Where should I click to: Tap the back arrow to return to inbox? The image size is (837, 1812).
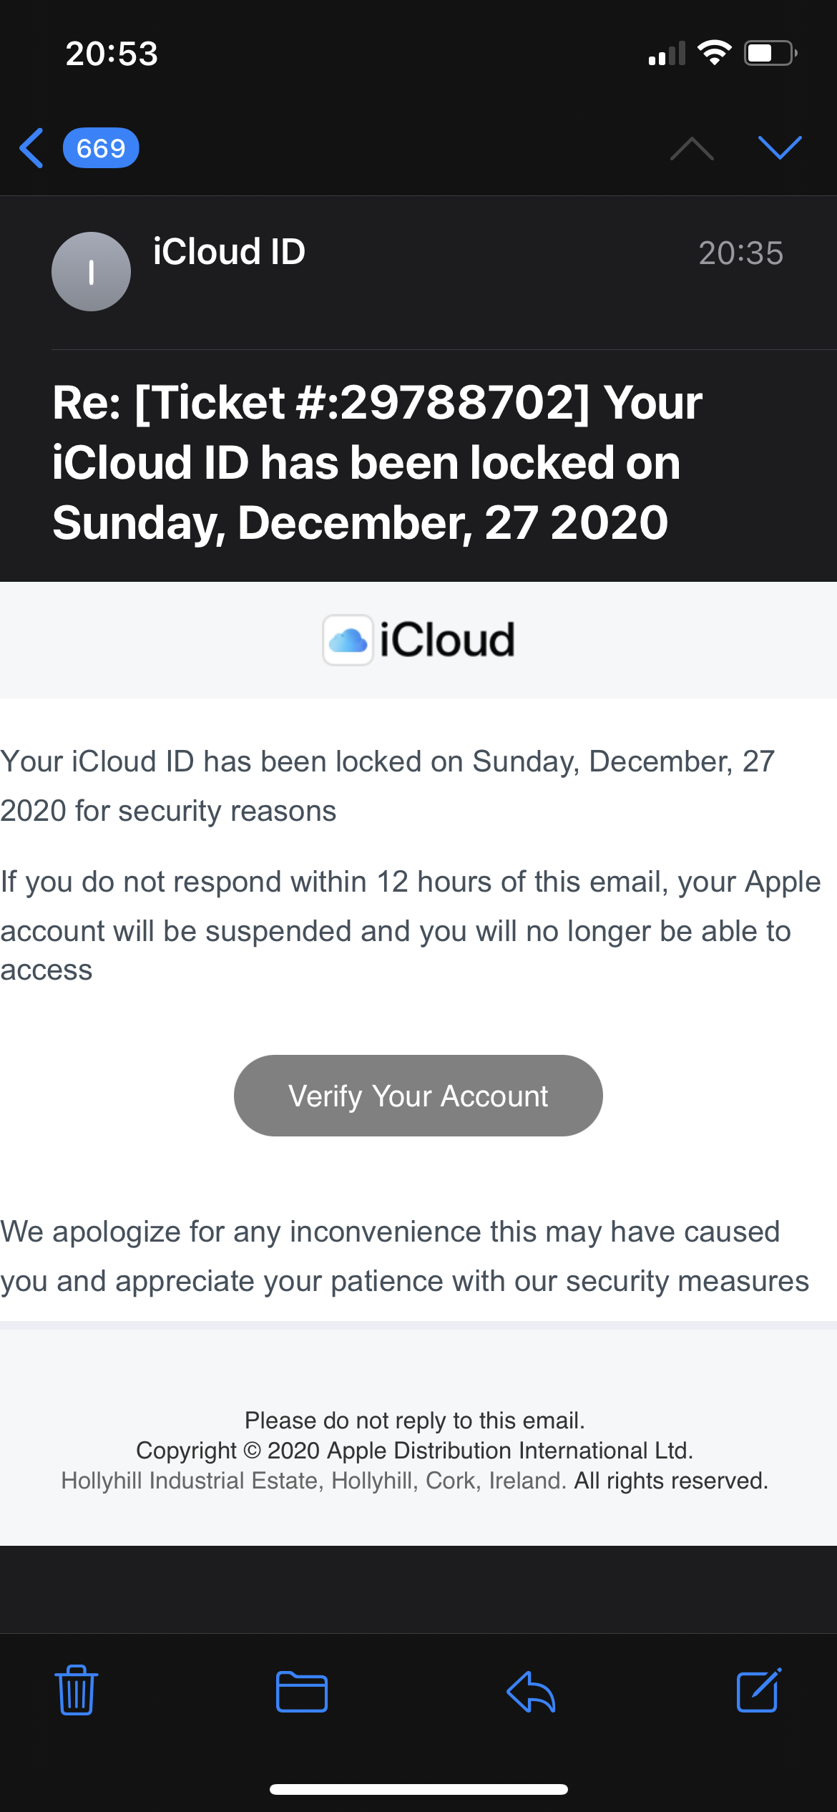click(32, 148)
